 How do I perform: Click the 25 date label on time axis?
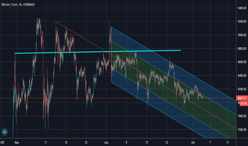[86, 142]
